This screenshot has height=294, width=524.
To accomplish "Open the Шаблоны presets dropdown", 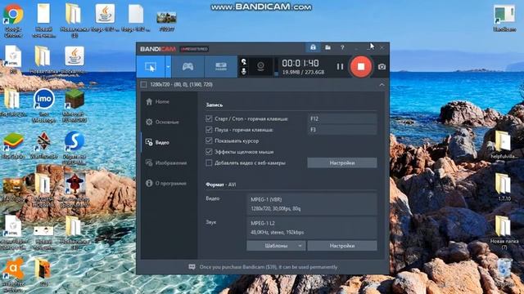I will pos(276,246).
